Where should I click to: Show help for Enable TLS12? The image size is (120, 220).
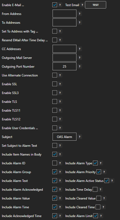coord(60,119)
